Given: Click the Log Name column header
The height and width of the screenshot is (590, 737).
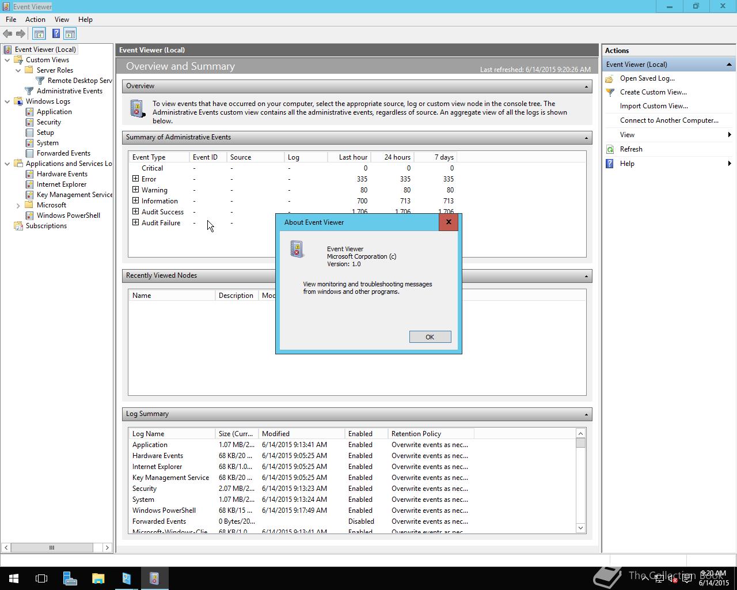Looking at the screenshot, I should [172, 434].
